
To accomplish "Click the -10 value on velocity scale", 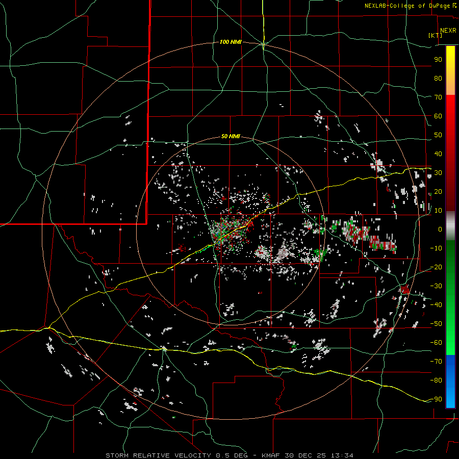I will (x=436, y=248).
